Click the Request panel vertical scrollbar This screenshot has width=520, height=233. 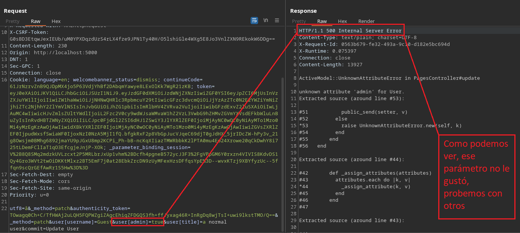282,151
